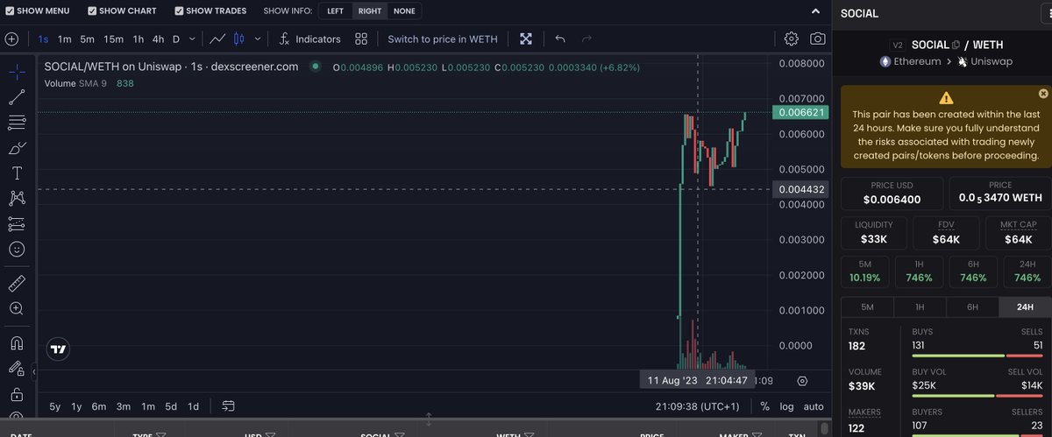1052x437 pixels.
Task: Select the trend line drawing tool
Action: [16, 97]
